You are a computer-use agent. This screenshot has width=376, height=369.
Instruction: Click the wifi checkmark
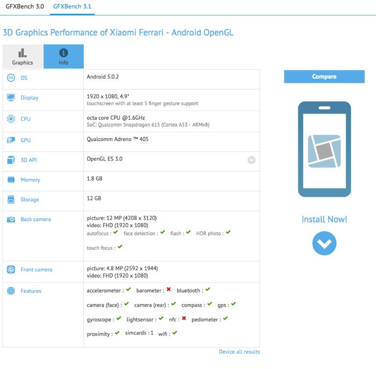[x=175, y=332]
